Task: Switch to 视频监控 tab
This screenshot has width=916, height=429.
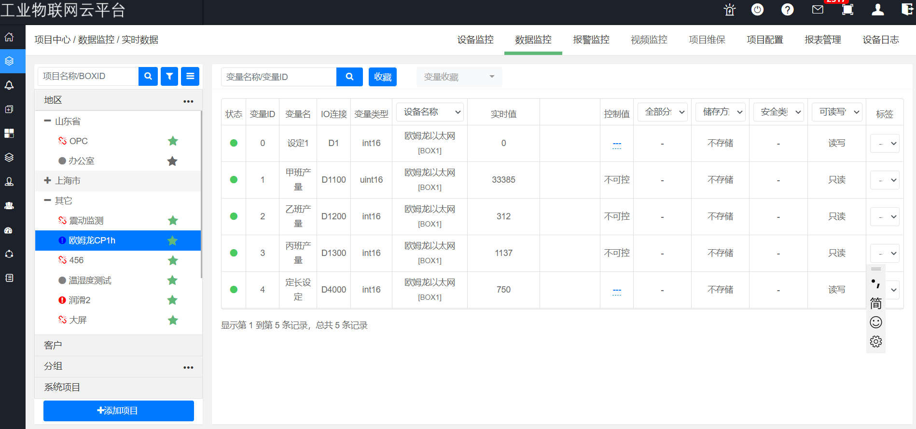Action: click(x=649, y=40)
